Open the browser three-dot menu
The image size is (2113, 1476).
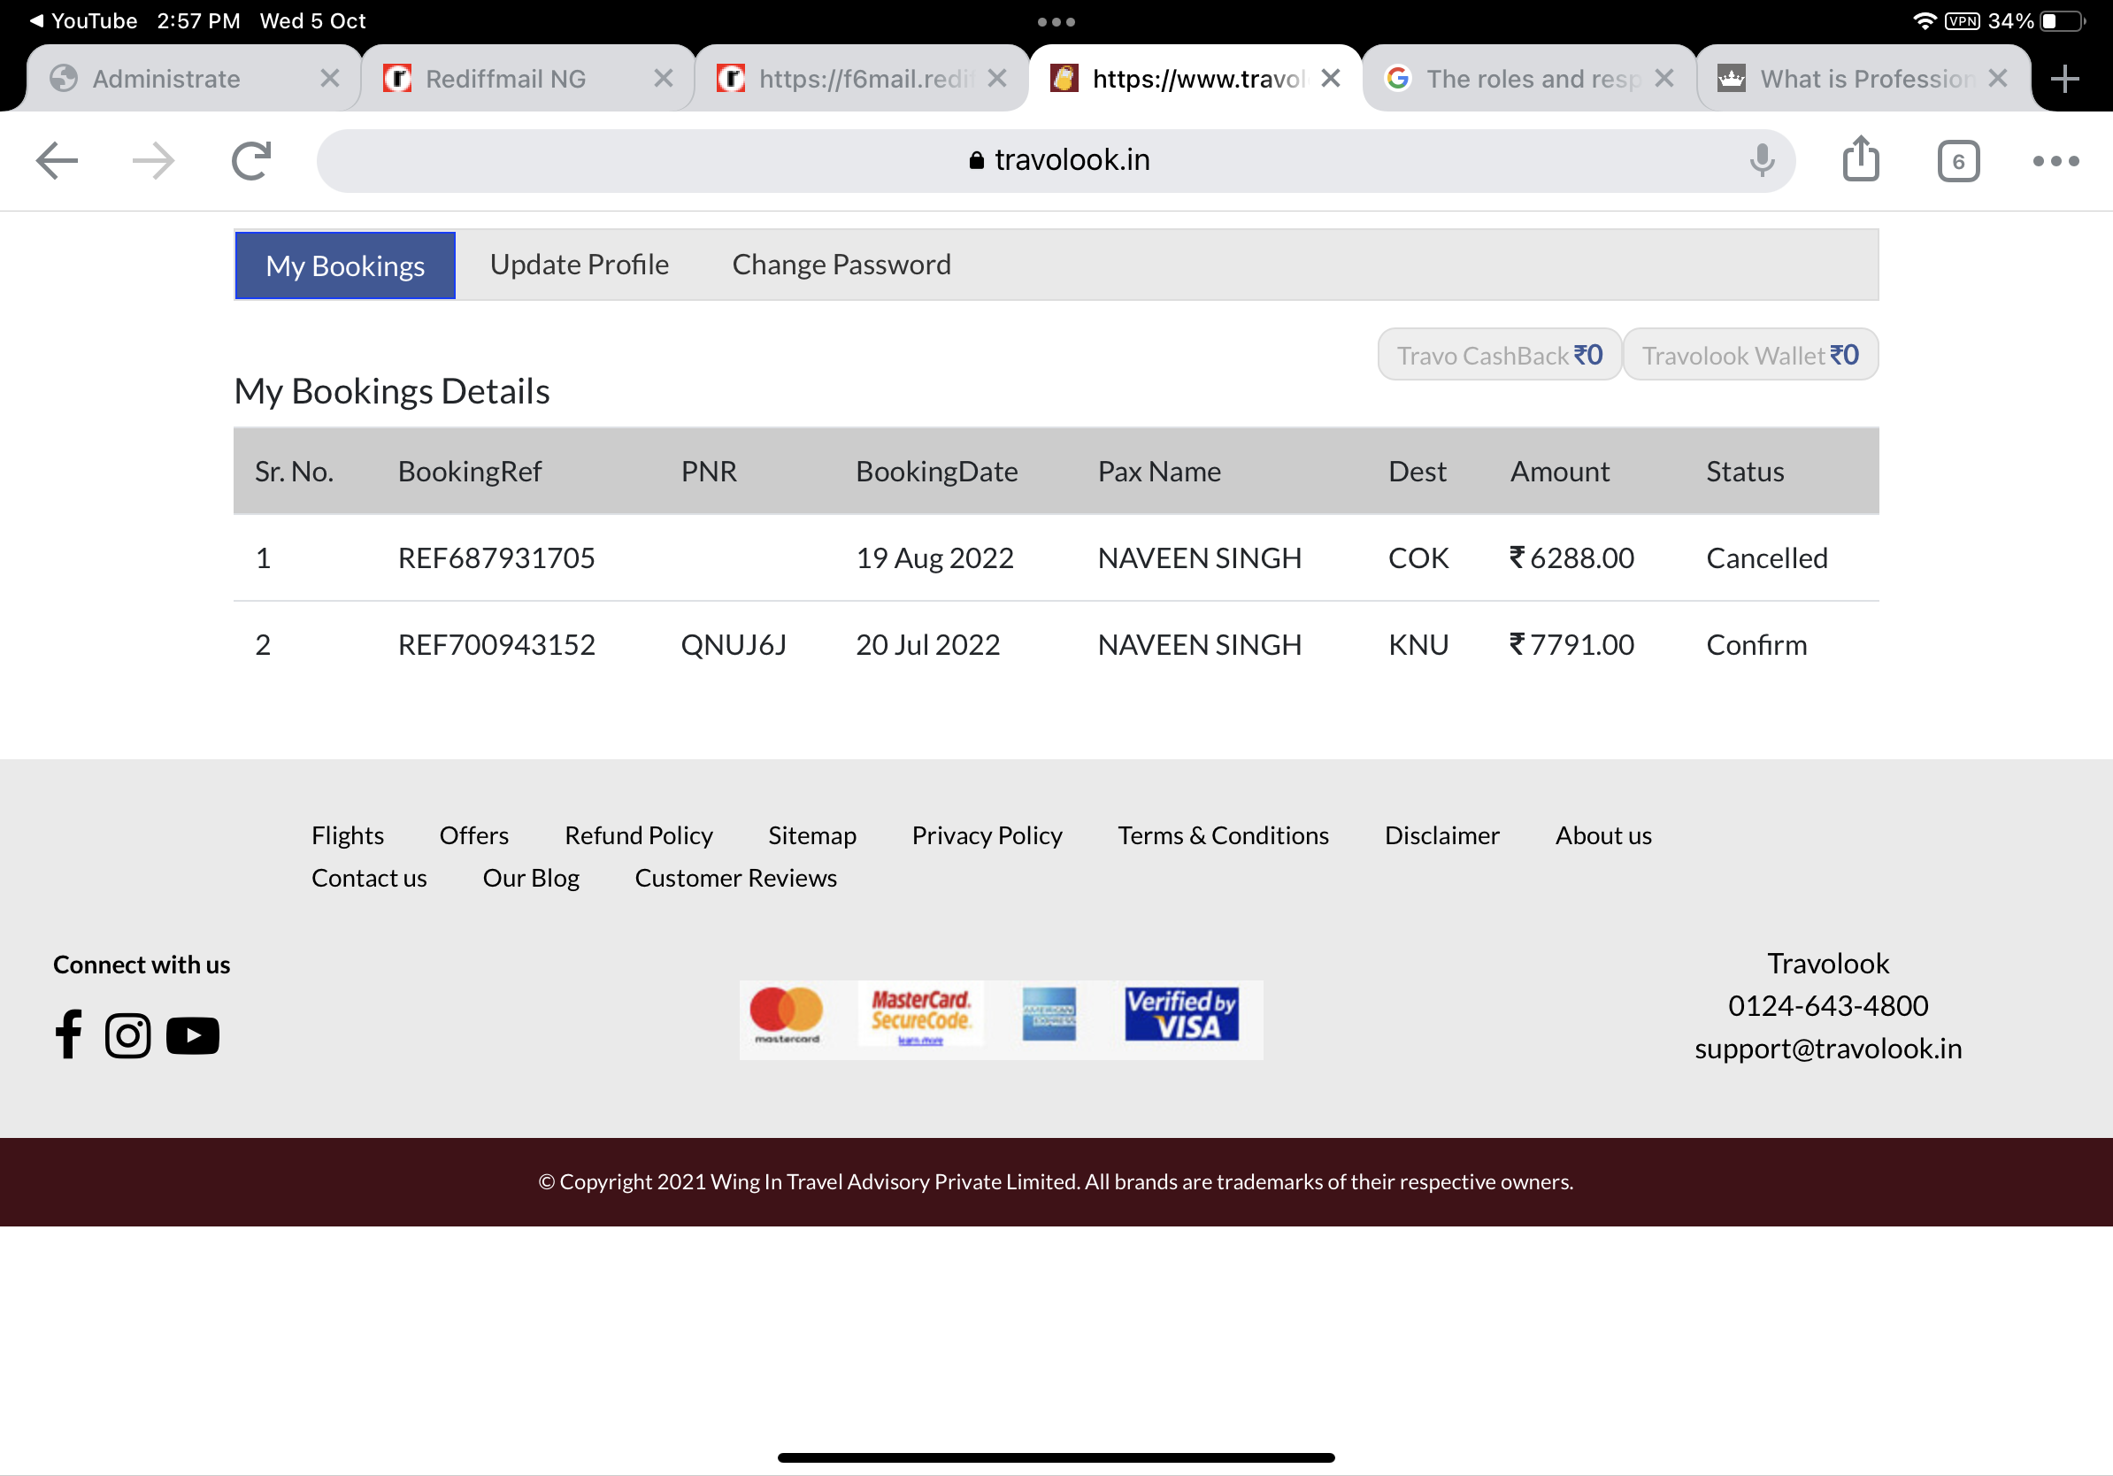(x=2055, y=161)
